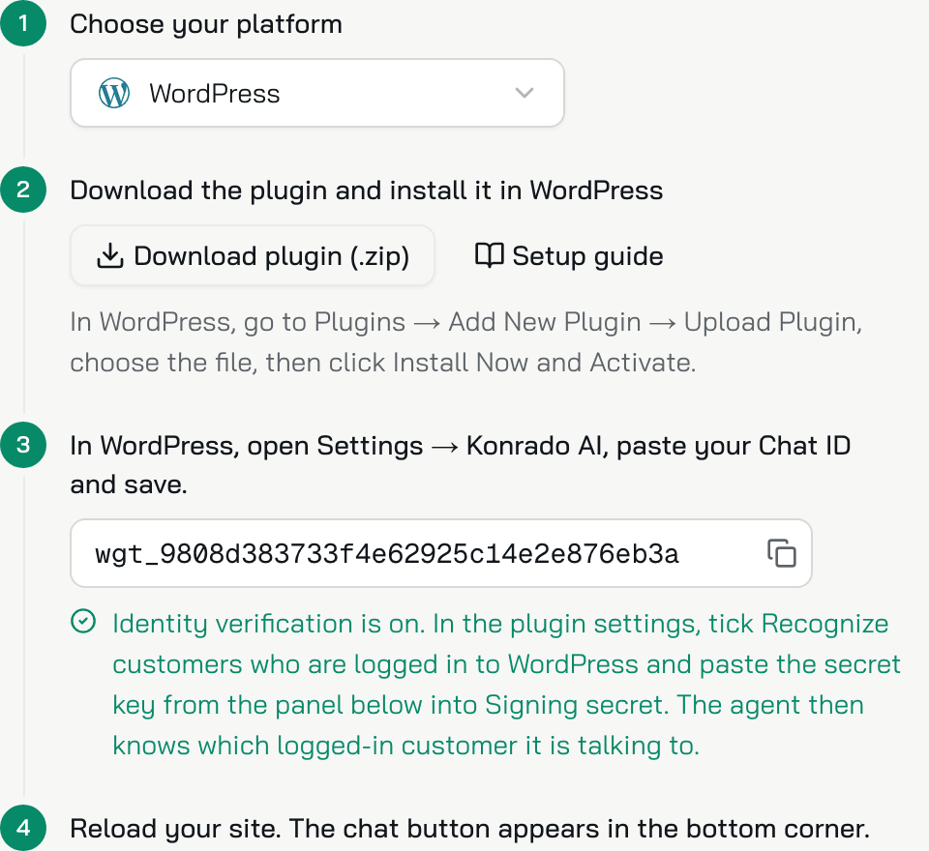Viewport: 929px width, 851px height.
Task: Click 'paste your Chat ID and save' step text
Action: coord(461,465)
